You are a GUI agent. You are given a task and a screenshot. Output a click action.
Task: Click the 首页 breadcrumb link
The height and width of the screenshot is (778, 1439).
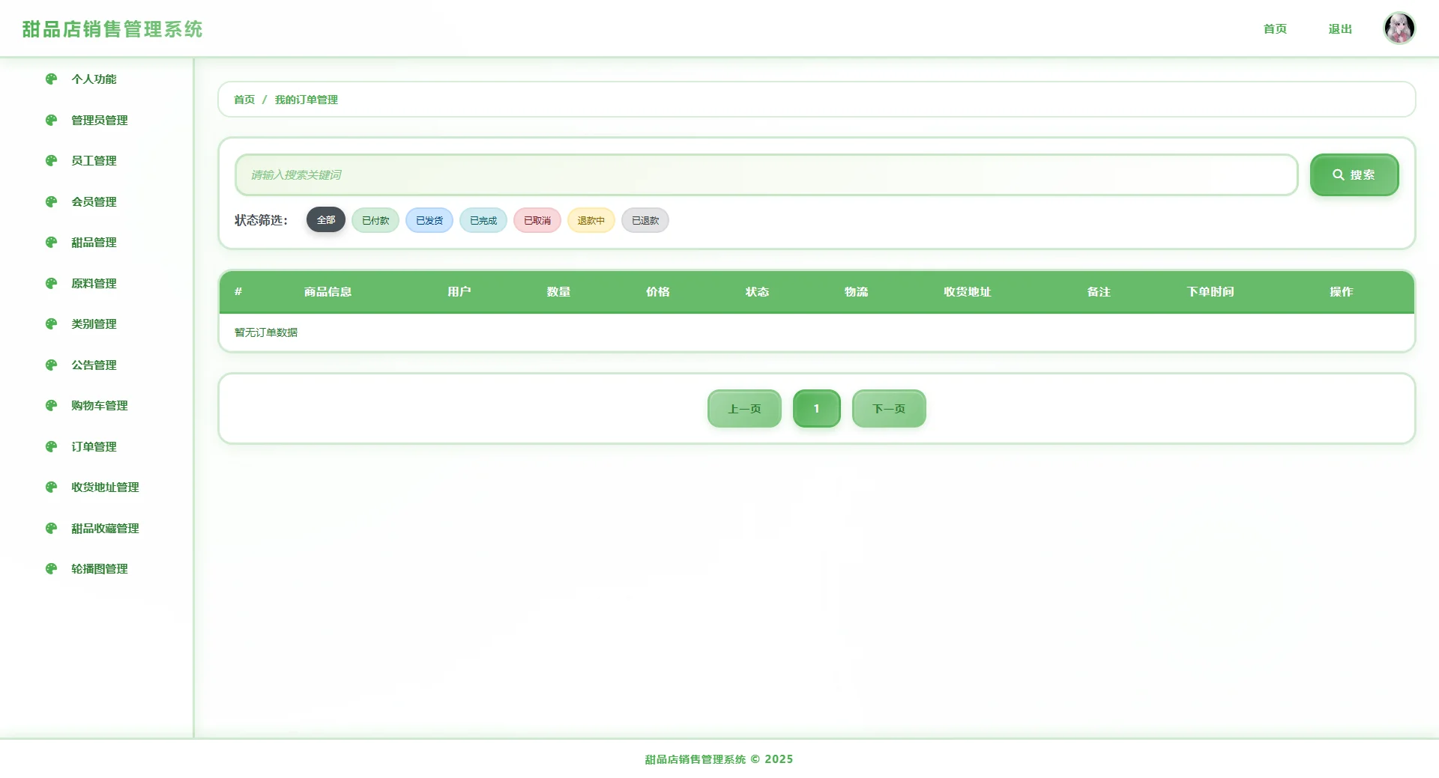244,99
